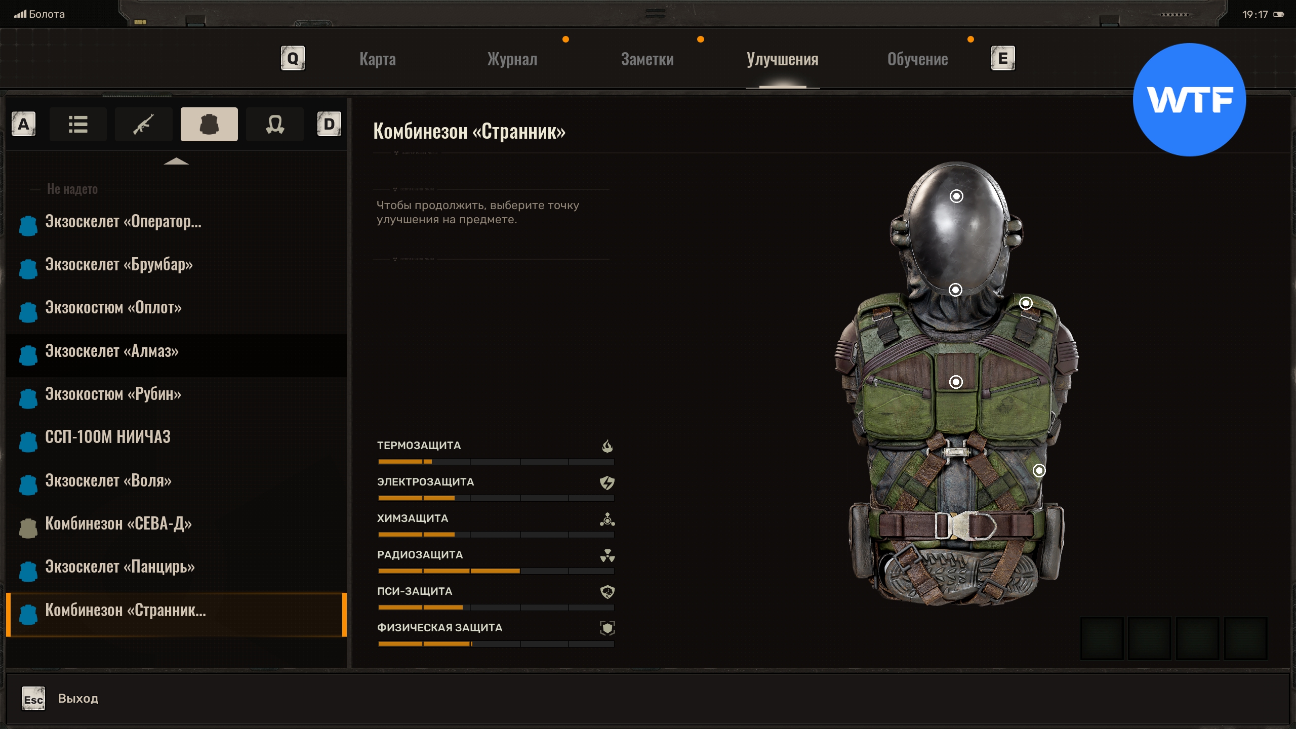Viewport: 1296px width, 729px height.
Task: Select upgrade point on right shoulder strap
Action: 1025,303
